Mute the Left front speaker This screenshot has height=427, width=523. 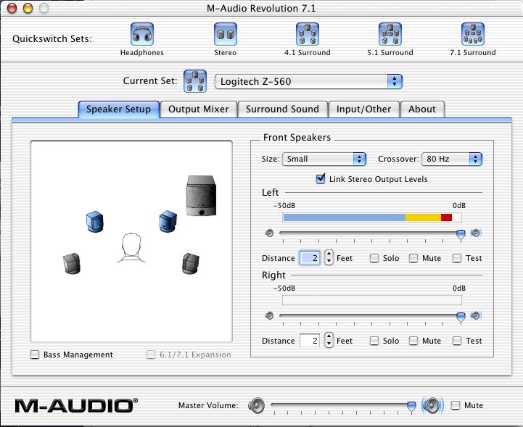point(413,258)
